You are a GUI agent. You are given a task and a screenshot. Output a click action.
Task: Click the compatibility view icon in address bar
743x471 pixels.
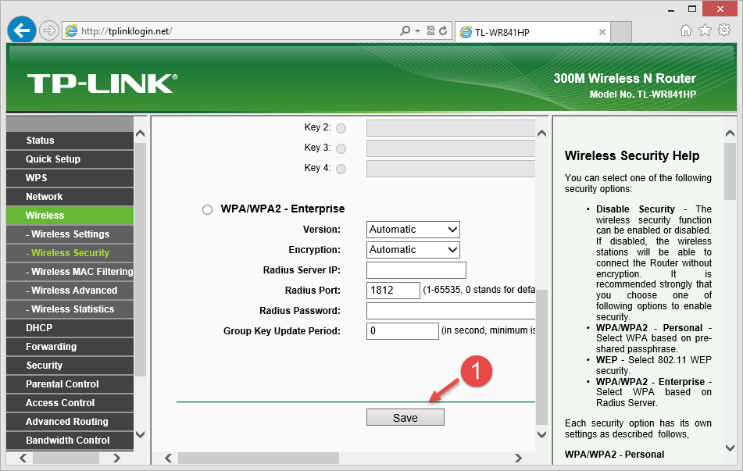[x=430, y=30]
